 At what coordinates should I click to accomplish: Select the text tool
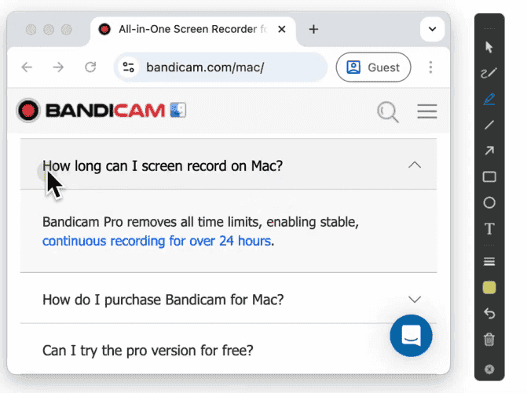(x=489, y=229)
